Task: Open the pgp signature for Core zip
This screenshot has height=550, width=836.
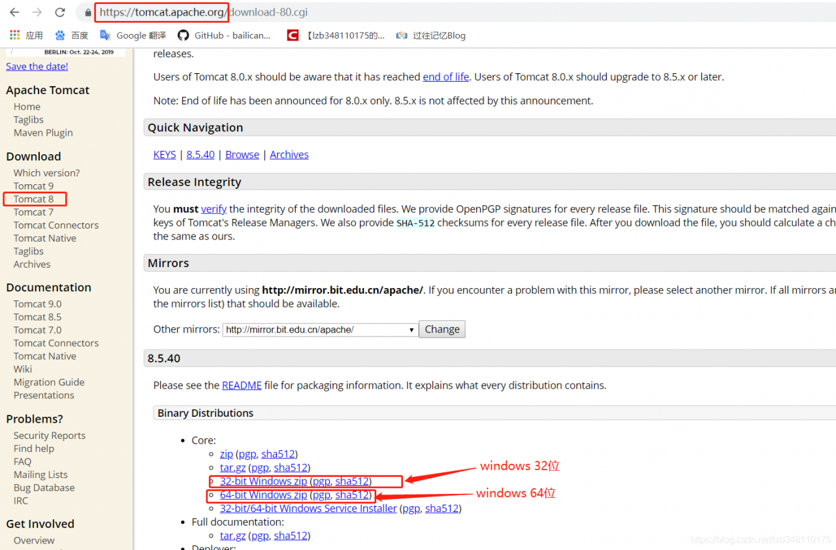Action: pyautogui.click(x=247, y=453)
